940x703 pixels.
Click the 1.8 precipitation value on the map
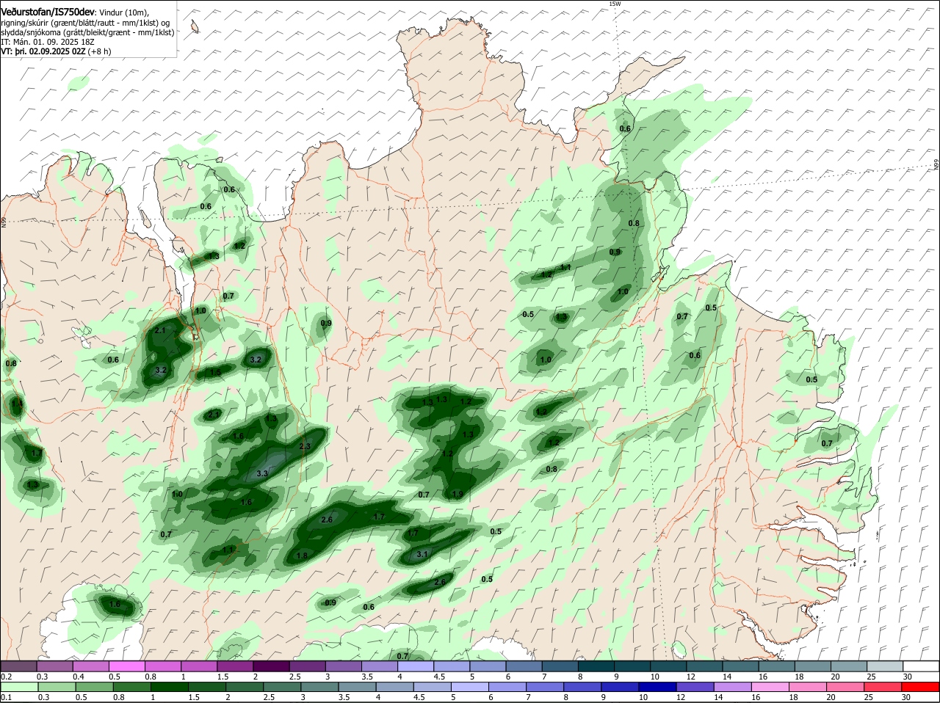(302, 556)
